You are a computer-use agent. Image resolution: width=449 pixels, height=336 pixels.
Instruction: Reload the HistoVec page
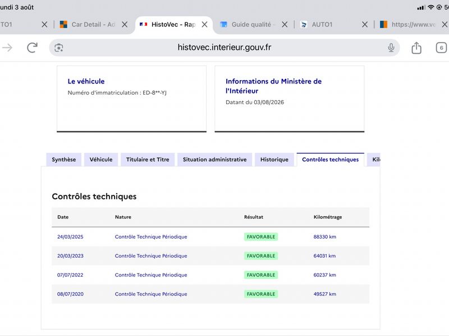[x=33, y=48]
